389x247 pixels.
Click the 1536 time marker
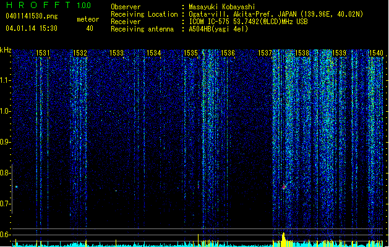coord(228,53)
